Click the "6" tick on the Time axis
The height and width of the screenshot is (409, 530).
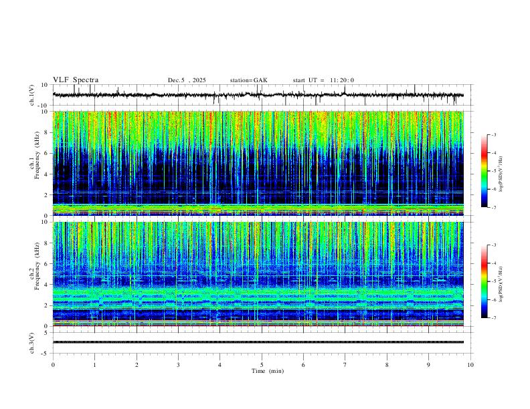(x=304, y=365)
